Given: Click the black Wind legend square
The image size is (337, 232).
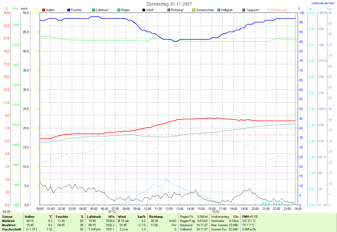Looking at the screenshot, I should pyautogui.click(x=144, y=10).
